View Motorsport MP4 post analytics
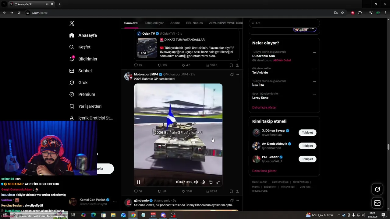 click(211, 191)
